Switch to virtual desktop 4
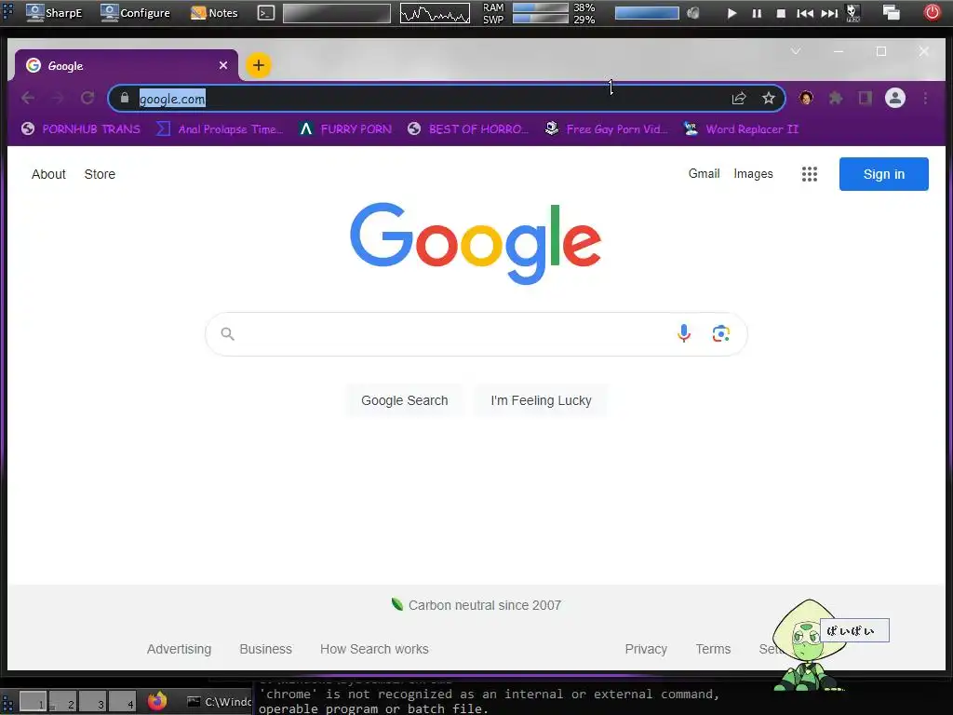 coord(122,702)
